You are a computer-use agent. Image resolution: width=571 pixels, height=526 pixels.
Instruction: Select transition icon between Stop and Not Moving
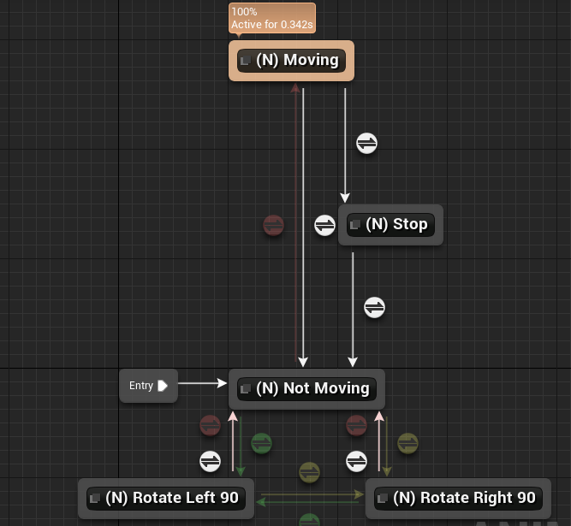tap(374, 307)
